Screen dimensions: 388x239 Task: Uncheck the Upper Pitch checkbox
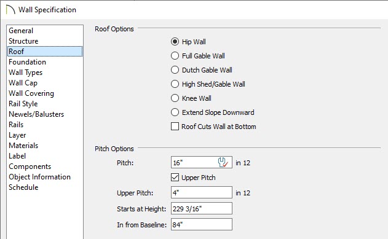tap(175, 177)
